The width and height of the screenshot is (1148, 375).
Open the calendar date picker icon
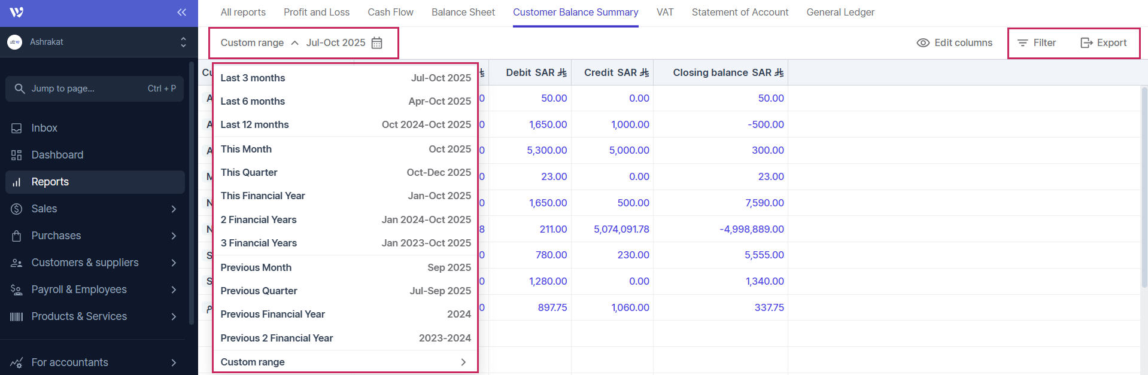[x=376, y=43]
